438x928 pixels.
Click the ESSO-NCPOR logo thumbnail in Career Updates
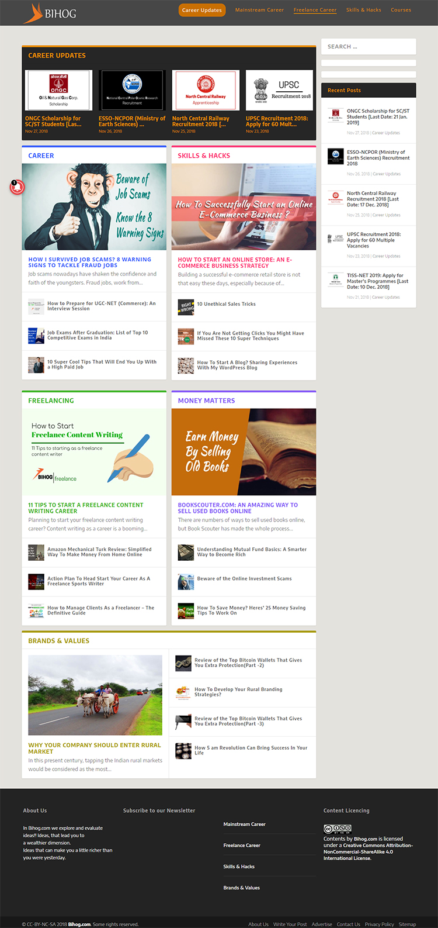tap(132, 90)
